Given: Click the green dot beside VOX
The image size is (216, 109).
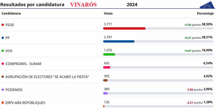Looking at the screenshot, I should coord(3,51).
